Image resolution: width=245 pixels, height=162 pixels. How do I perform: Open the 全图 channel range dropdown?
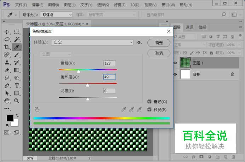click(x=55, y=54)
